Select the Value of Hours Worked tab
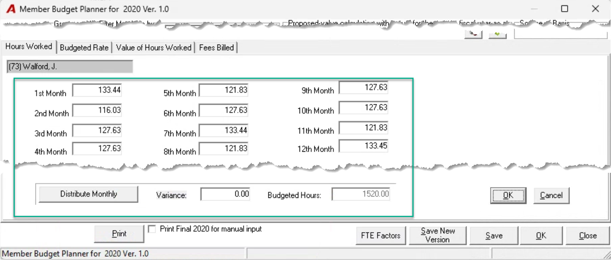 [x=154, y=48]
